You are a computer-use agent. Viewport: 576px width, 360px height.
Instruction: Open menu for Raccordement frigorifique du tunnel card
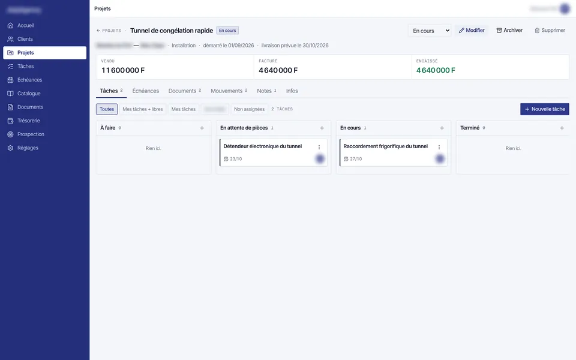click(439, 147)
